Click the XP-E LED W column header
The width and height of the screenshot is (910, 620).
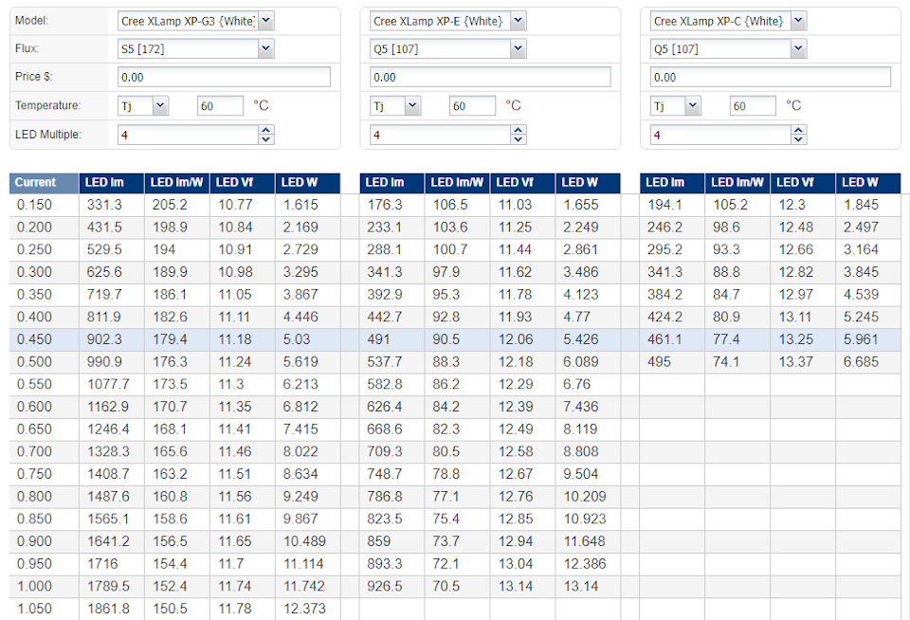pyautogui.click(x=588, y=182)
